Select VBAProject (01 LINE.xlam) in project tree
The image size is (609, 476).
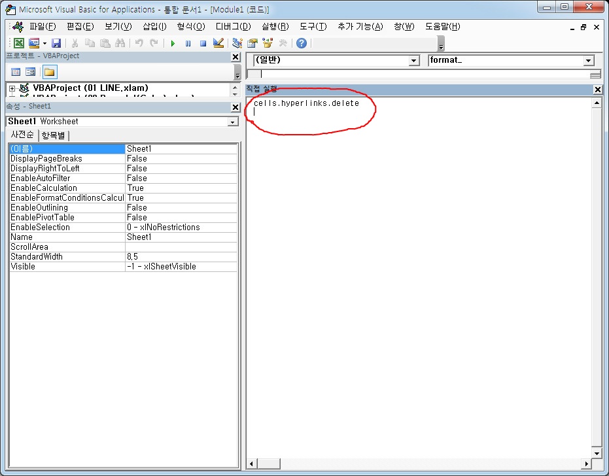[x=90, y=88]
